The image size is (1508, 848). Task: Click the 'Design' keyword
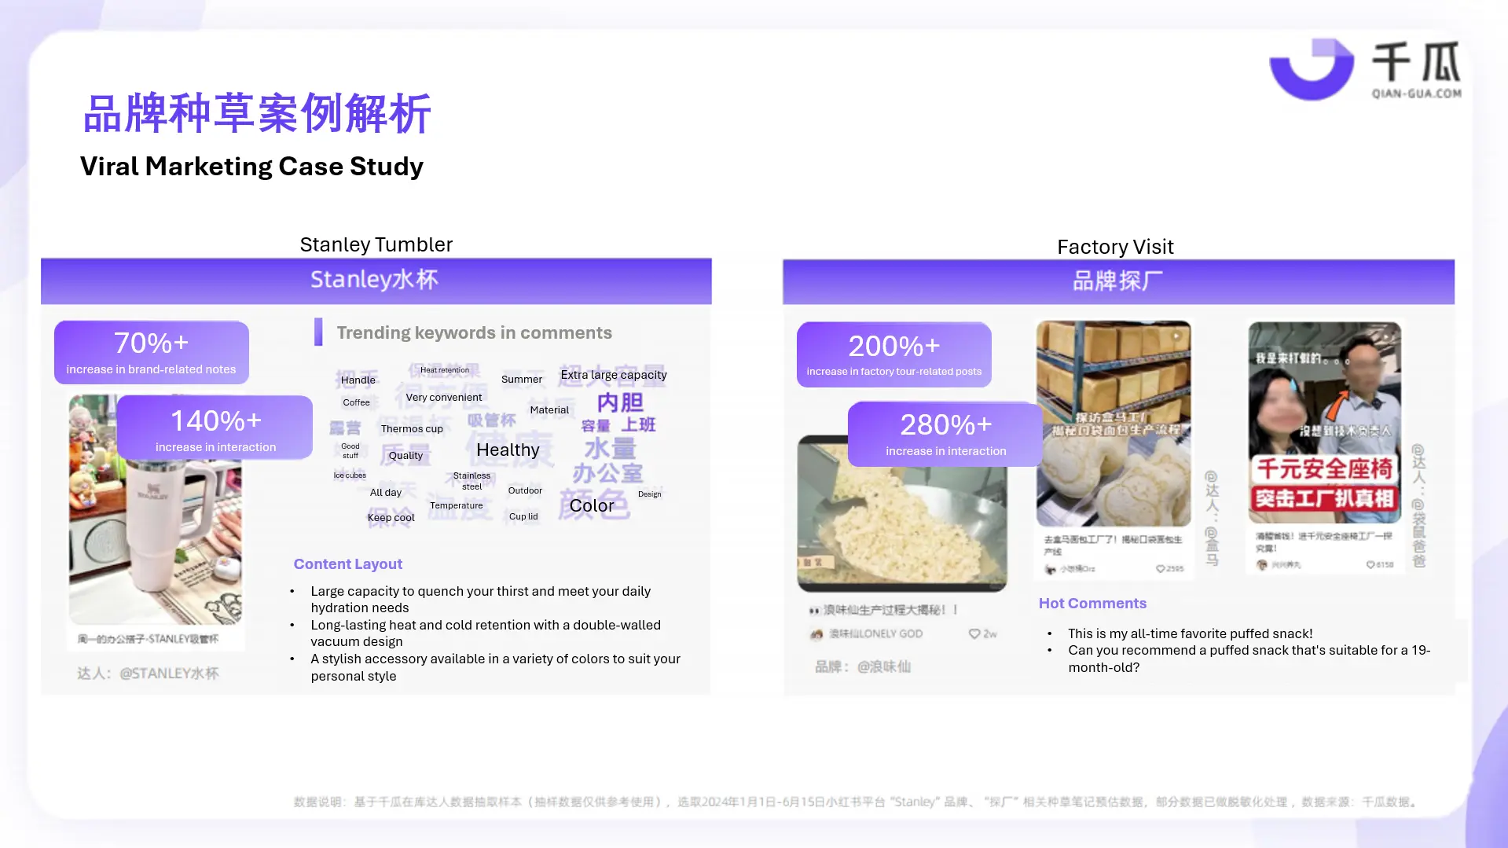pyautogui.click(x=650, y=494)
